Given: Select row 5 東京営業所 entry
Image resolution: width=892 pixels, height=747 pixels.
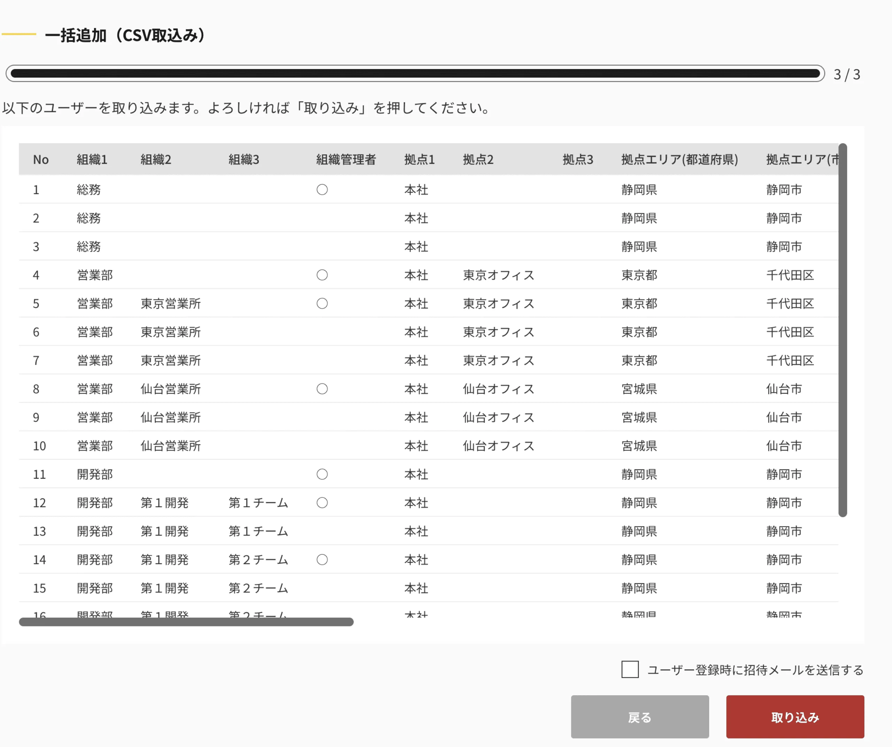Looking at the screenshot, I should [x=170, y=303].
